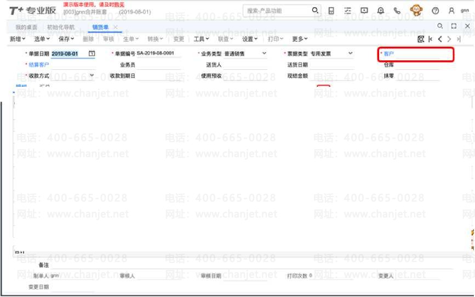Go to the next record arrow
This screenshot has height=297, width=475.
pos(449,39)
